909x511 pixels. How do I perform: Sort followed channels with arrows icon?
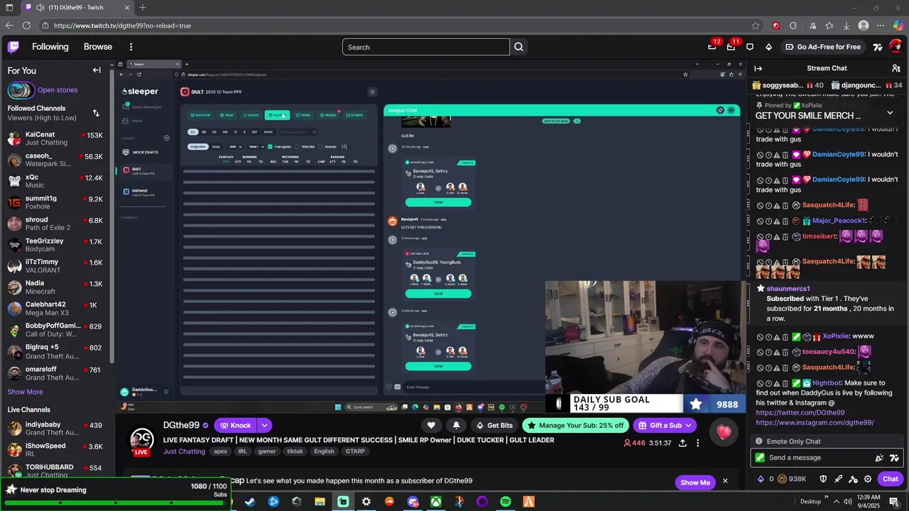(x=96, y=113)
